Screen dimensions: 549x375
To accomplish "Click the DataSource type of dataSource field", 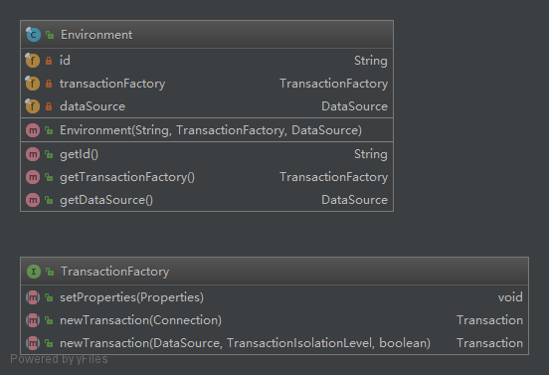I will (354, 106).
